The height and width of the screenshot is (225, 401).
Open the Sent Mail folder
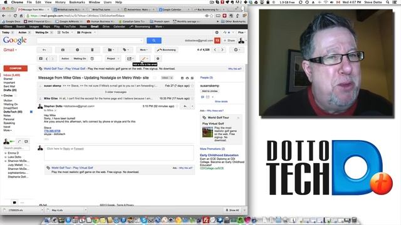[x=9, y=86]
